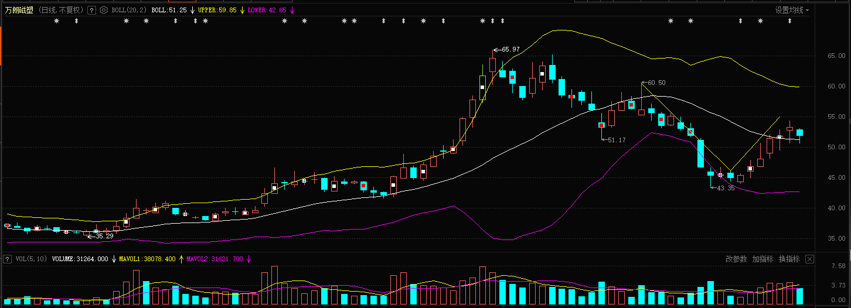851x308 pixels.
Task: Click the 万朗磁塑 stock name title
Action: pos(19,10)
